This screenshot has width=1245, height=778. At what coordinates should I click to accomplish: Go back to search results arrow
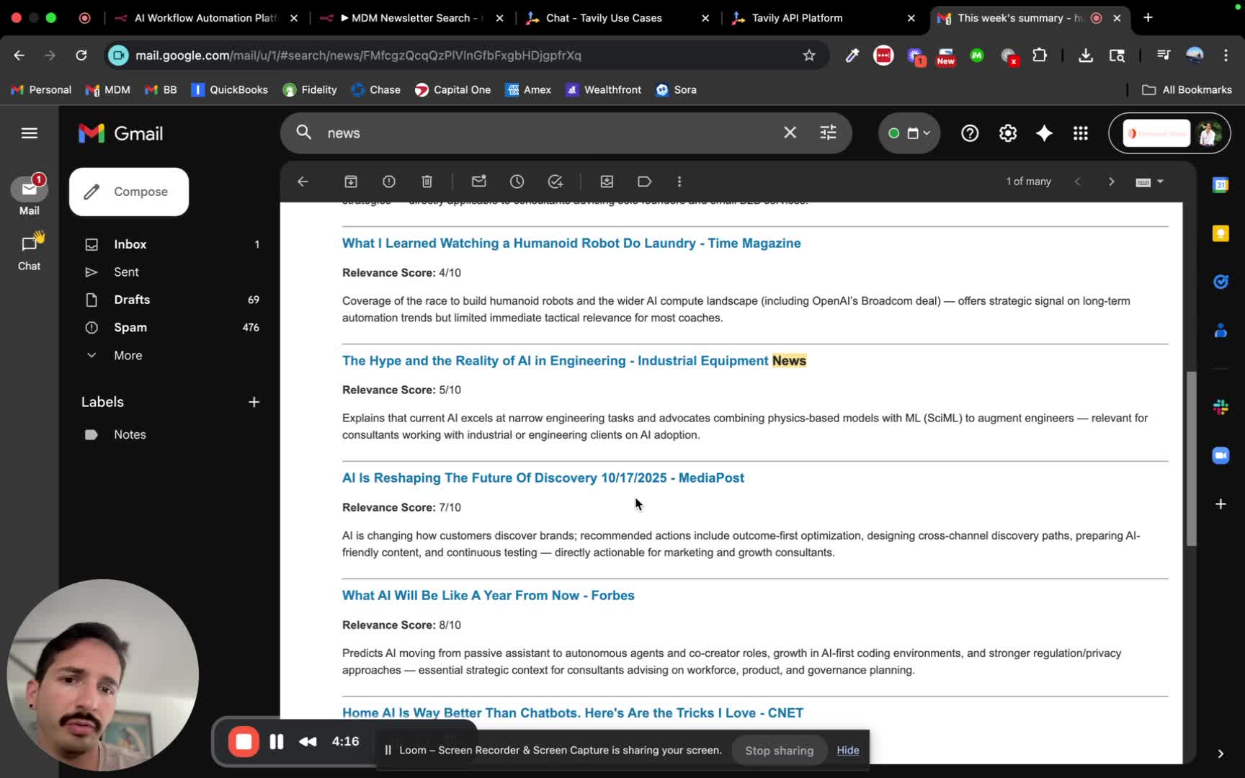coord(303,182)
